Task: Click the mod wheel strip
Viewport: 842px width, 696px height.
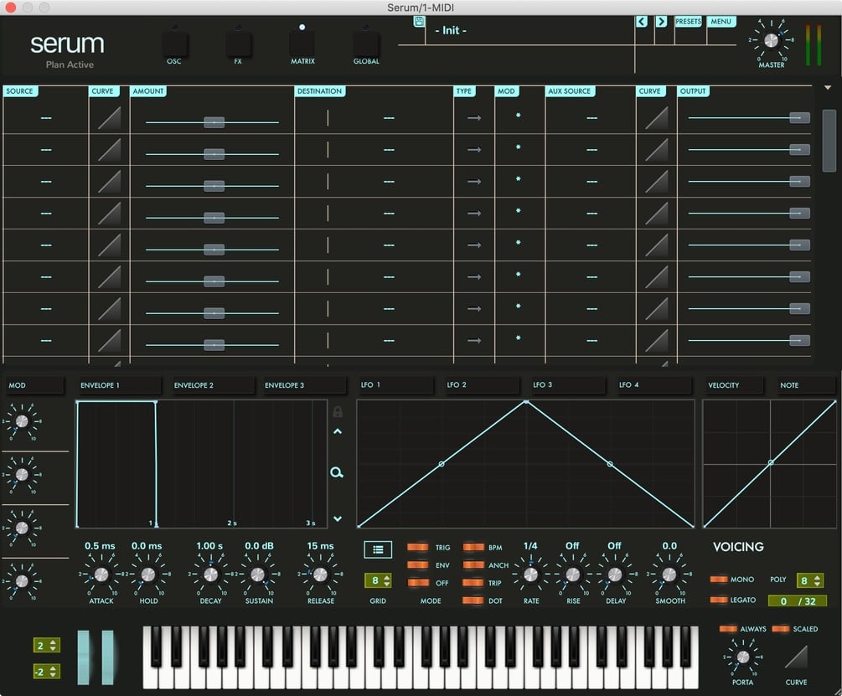Action: pos(107,657)
